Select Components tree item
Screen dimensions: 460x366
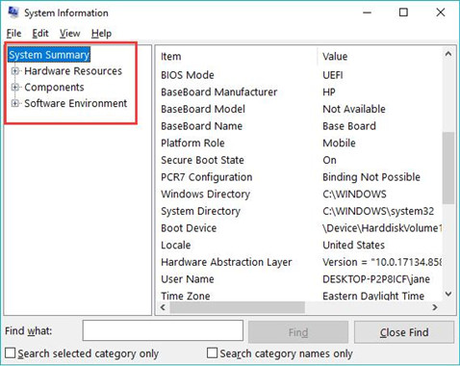54,87
